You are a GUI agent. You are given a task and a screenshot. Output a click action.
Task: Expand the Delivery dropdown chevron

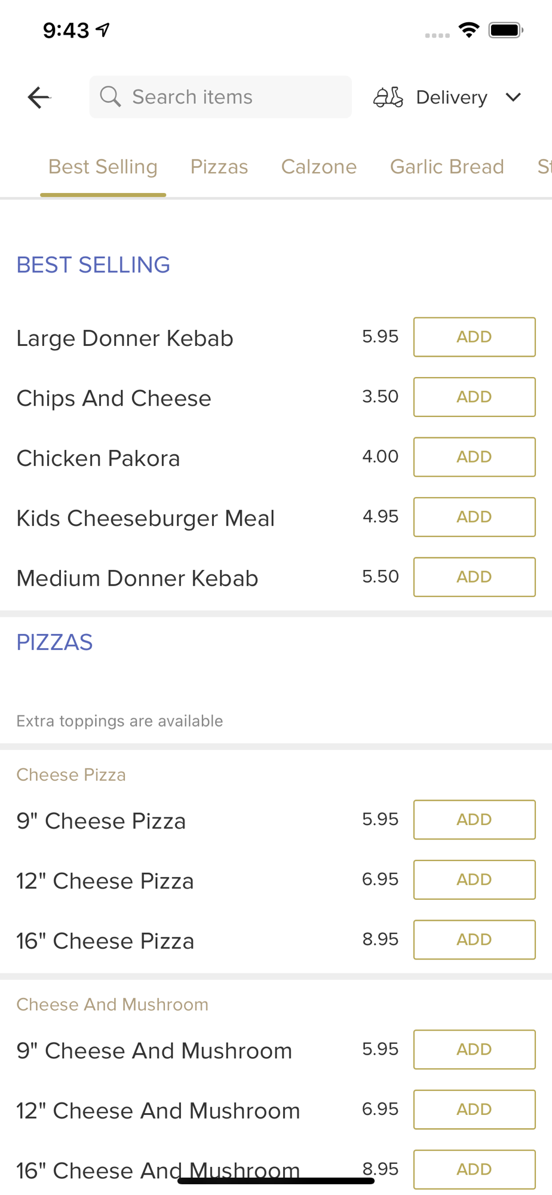point(513,97)
